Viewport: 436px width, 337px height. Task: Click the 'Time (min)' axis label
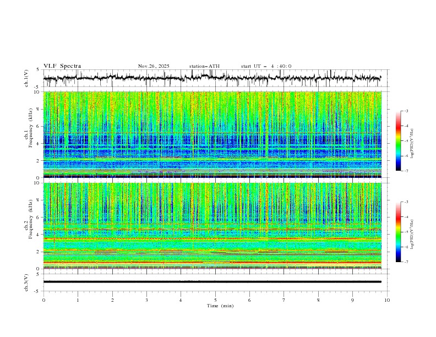pos(220,306)
